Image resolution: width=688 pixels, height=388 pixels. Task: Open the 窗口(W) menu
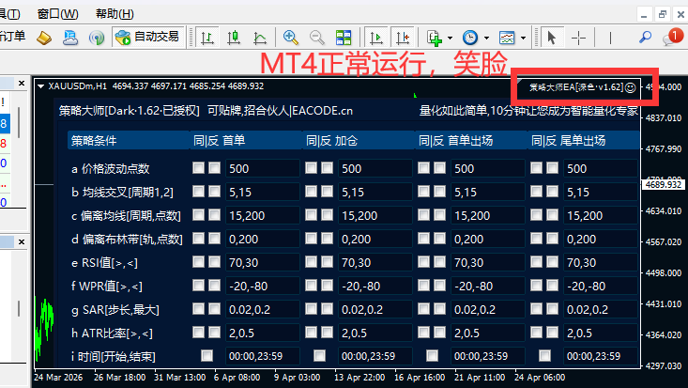pyautogui.click(x=57, y=14)
